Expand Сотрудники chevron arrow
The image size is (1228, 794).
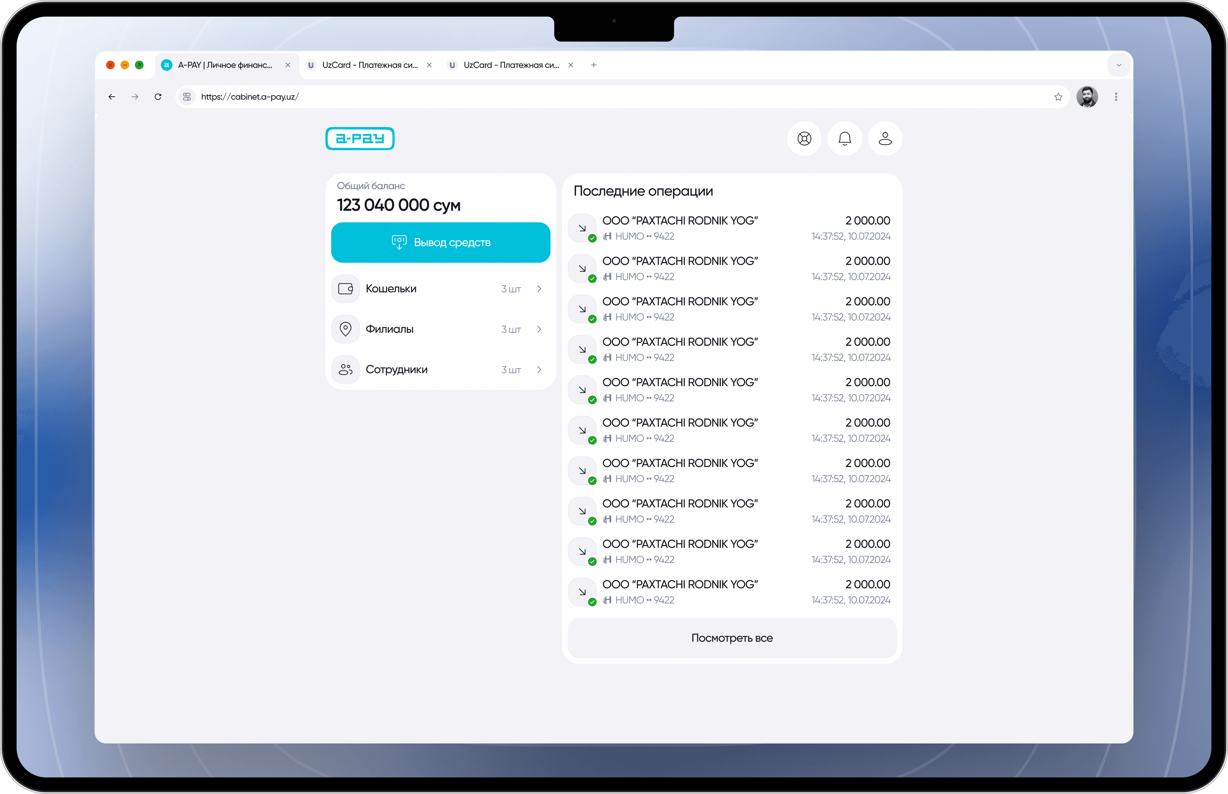pyautogui.click(x=539, y=370)
